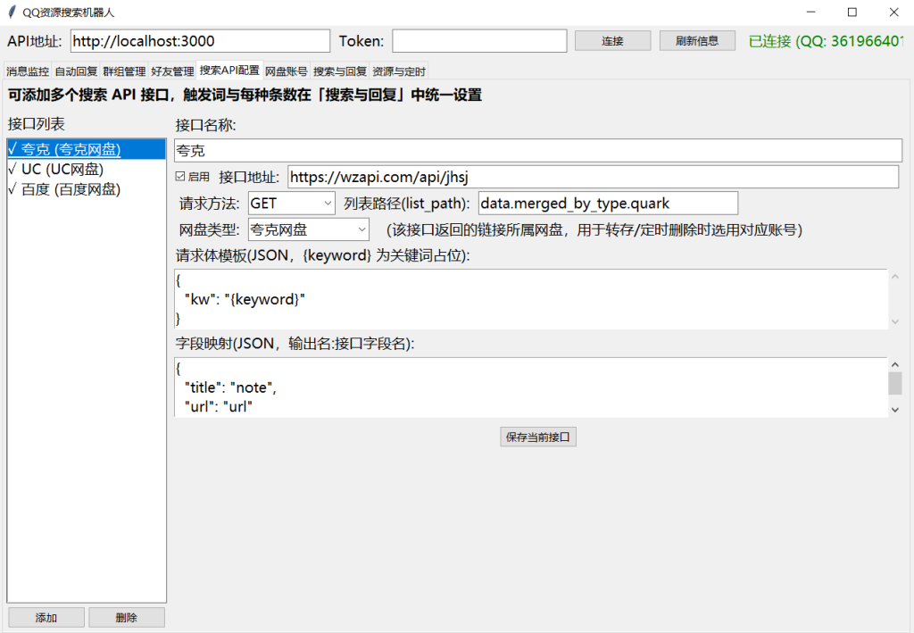
Task: Open the 请求方法 GET dropdown
Action: tap(291, 204)
